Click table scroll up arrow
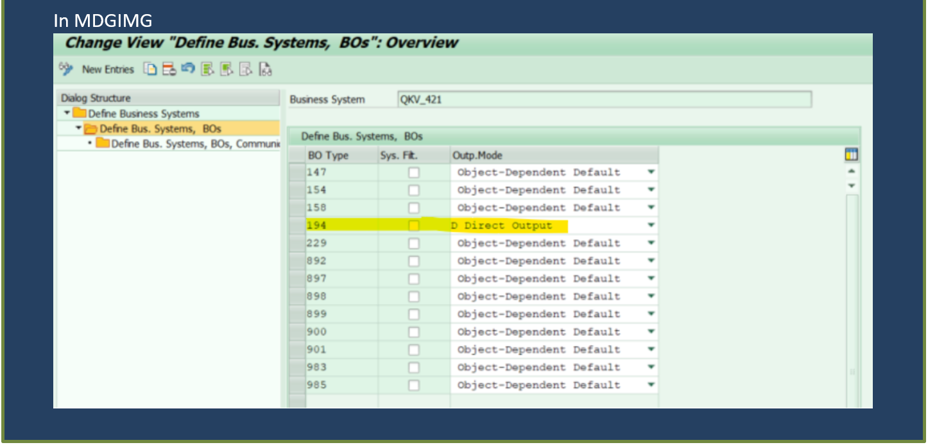Screen dimensions: 928x445 (x=852, y=172)
